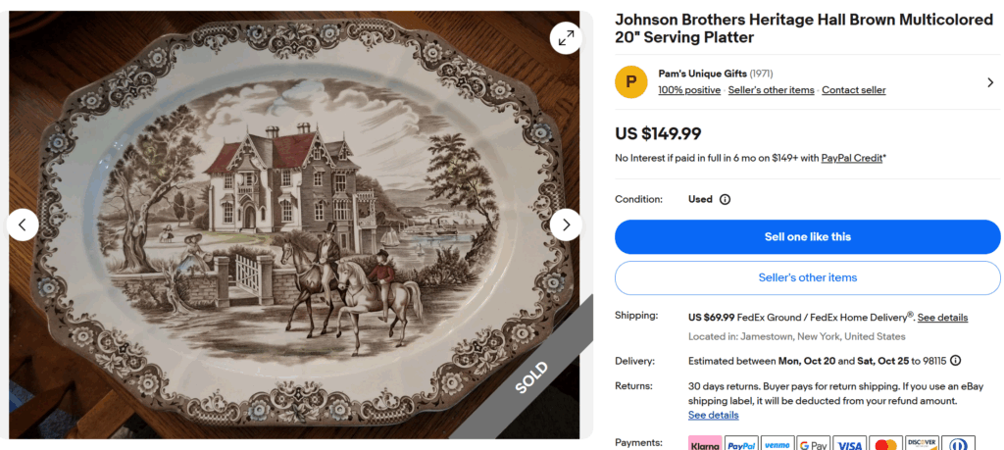Expand the image to full view
The height and width of the screenshot is (450, 1004).
566,38
